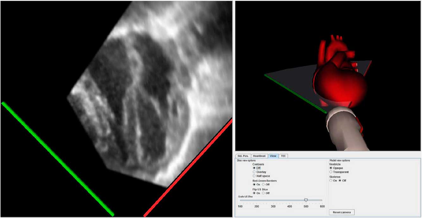Set Ventricle display to Transparent
The image size is (422, 218).
pyautogui.click(x=331, y=172)
